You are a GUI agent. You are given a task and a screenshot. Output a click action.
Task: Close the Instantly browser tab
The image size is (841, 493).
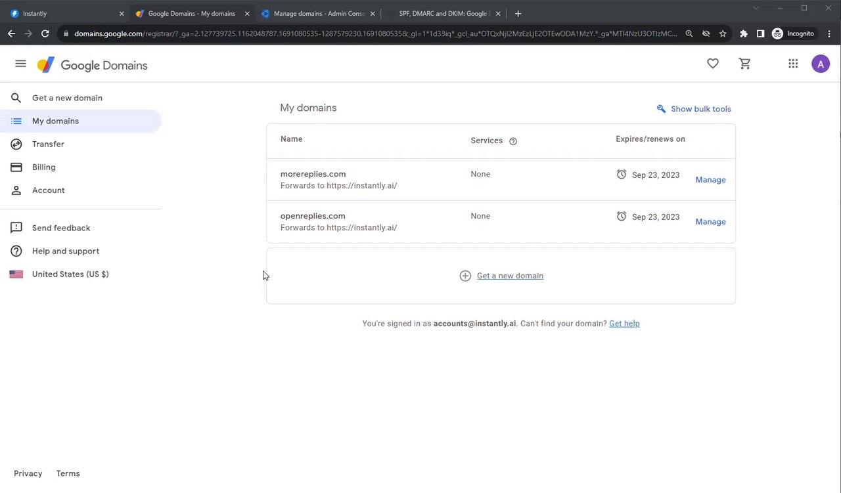pos(122,13)
